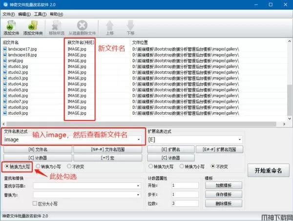Click file icon beside studio9.jpg
Viewport: 293px width, 221px height.
pyautogui.click(x=5, y=113)
